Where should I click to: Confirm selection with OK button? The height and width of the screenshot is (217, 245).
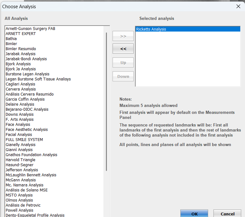pyautogui.click(x=194, y=214)
